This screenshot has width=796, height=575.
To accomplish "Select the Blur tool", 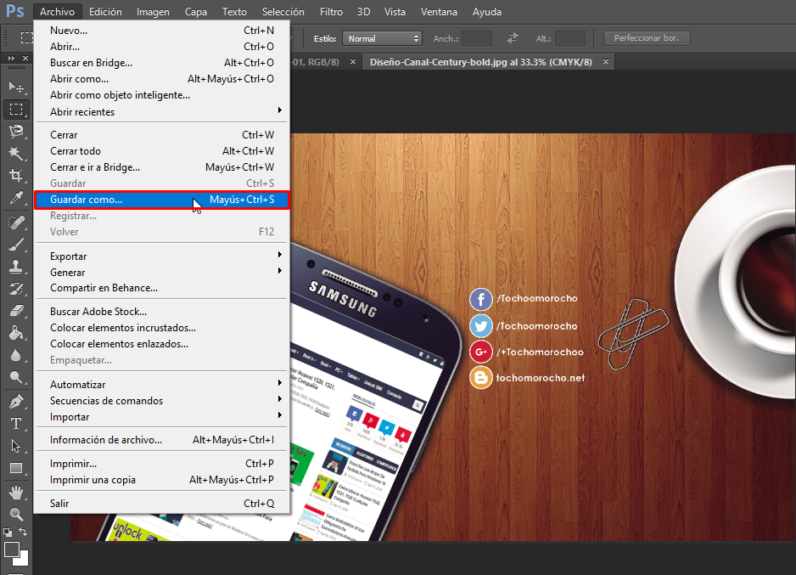I will (16, 355).
